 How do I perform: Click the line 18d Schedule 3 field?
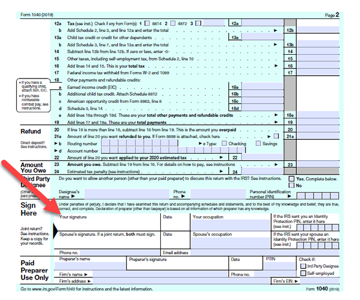point(263,108)
